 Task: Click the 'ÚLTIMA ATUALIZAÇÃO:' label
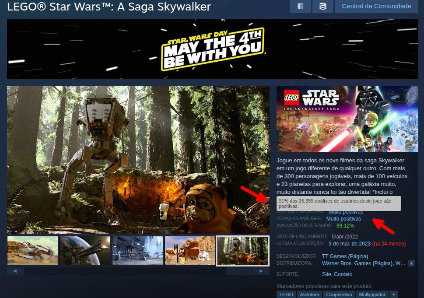click(300, 244)
